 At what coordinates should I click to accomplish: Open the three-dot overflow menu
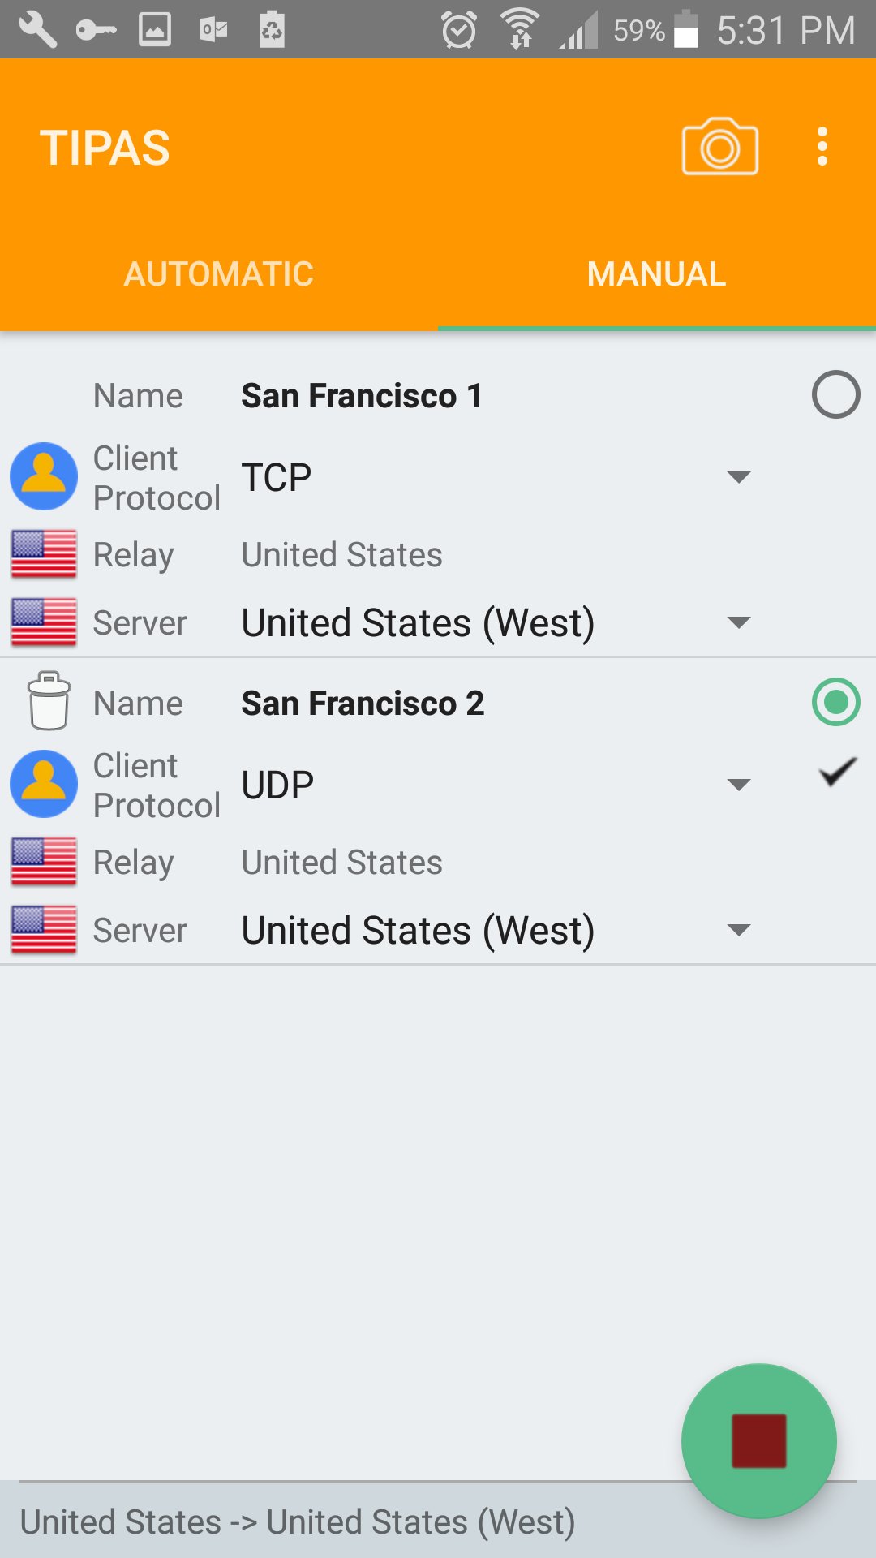pos(822,147)
